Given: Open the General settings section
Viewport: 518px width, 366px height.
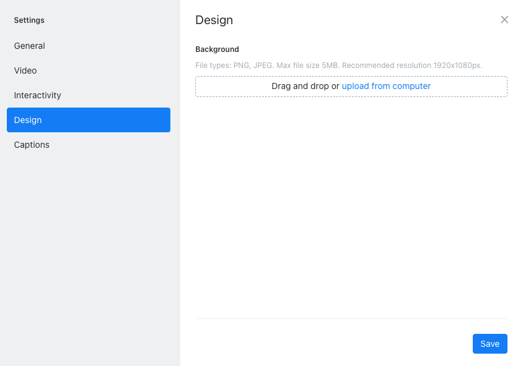Looking at the screenshot, I should pos(29,46).
